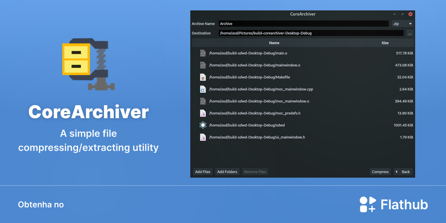446x223 pixels.
Task: Select the build-sdwd-Desktop-Debug/sdwd path
Action: pyautogui.click(x=247, y=125)
